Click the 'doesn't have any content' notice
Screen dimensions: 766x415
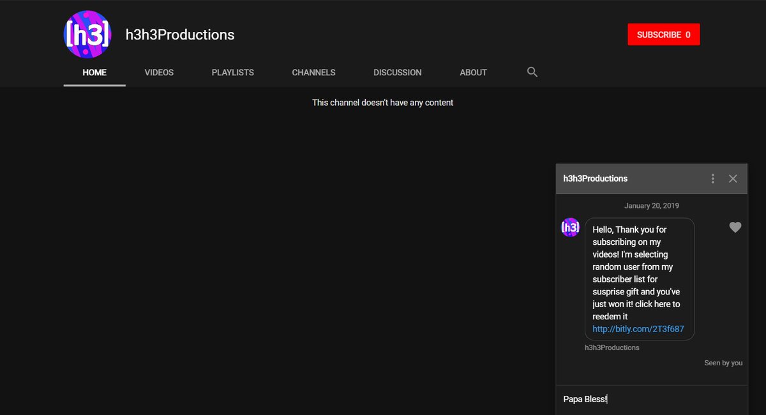click(383, 103)
